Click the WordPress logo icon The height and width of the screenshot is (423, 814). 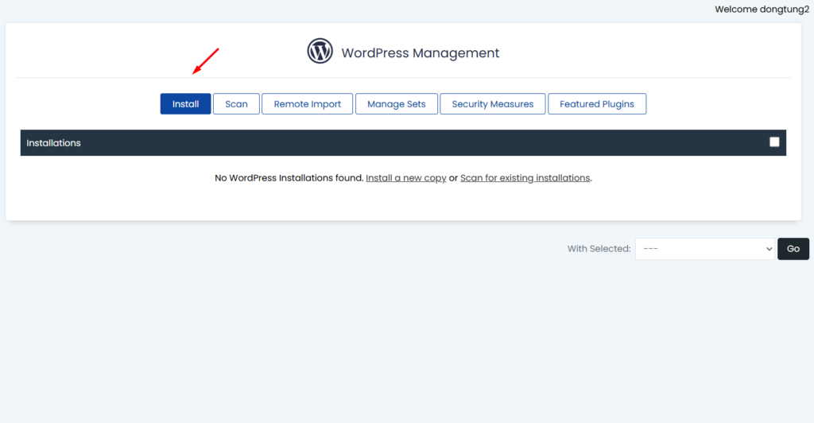(320, 51)
